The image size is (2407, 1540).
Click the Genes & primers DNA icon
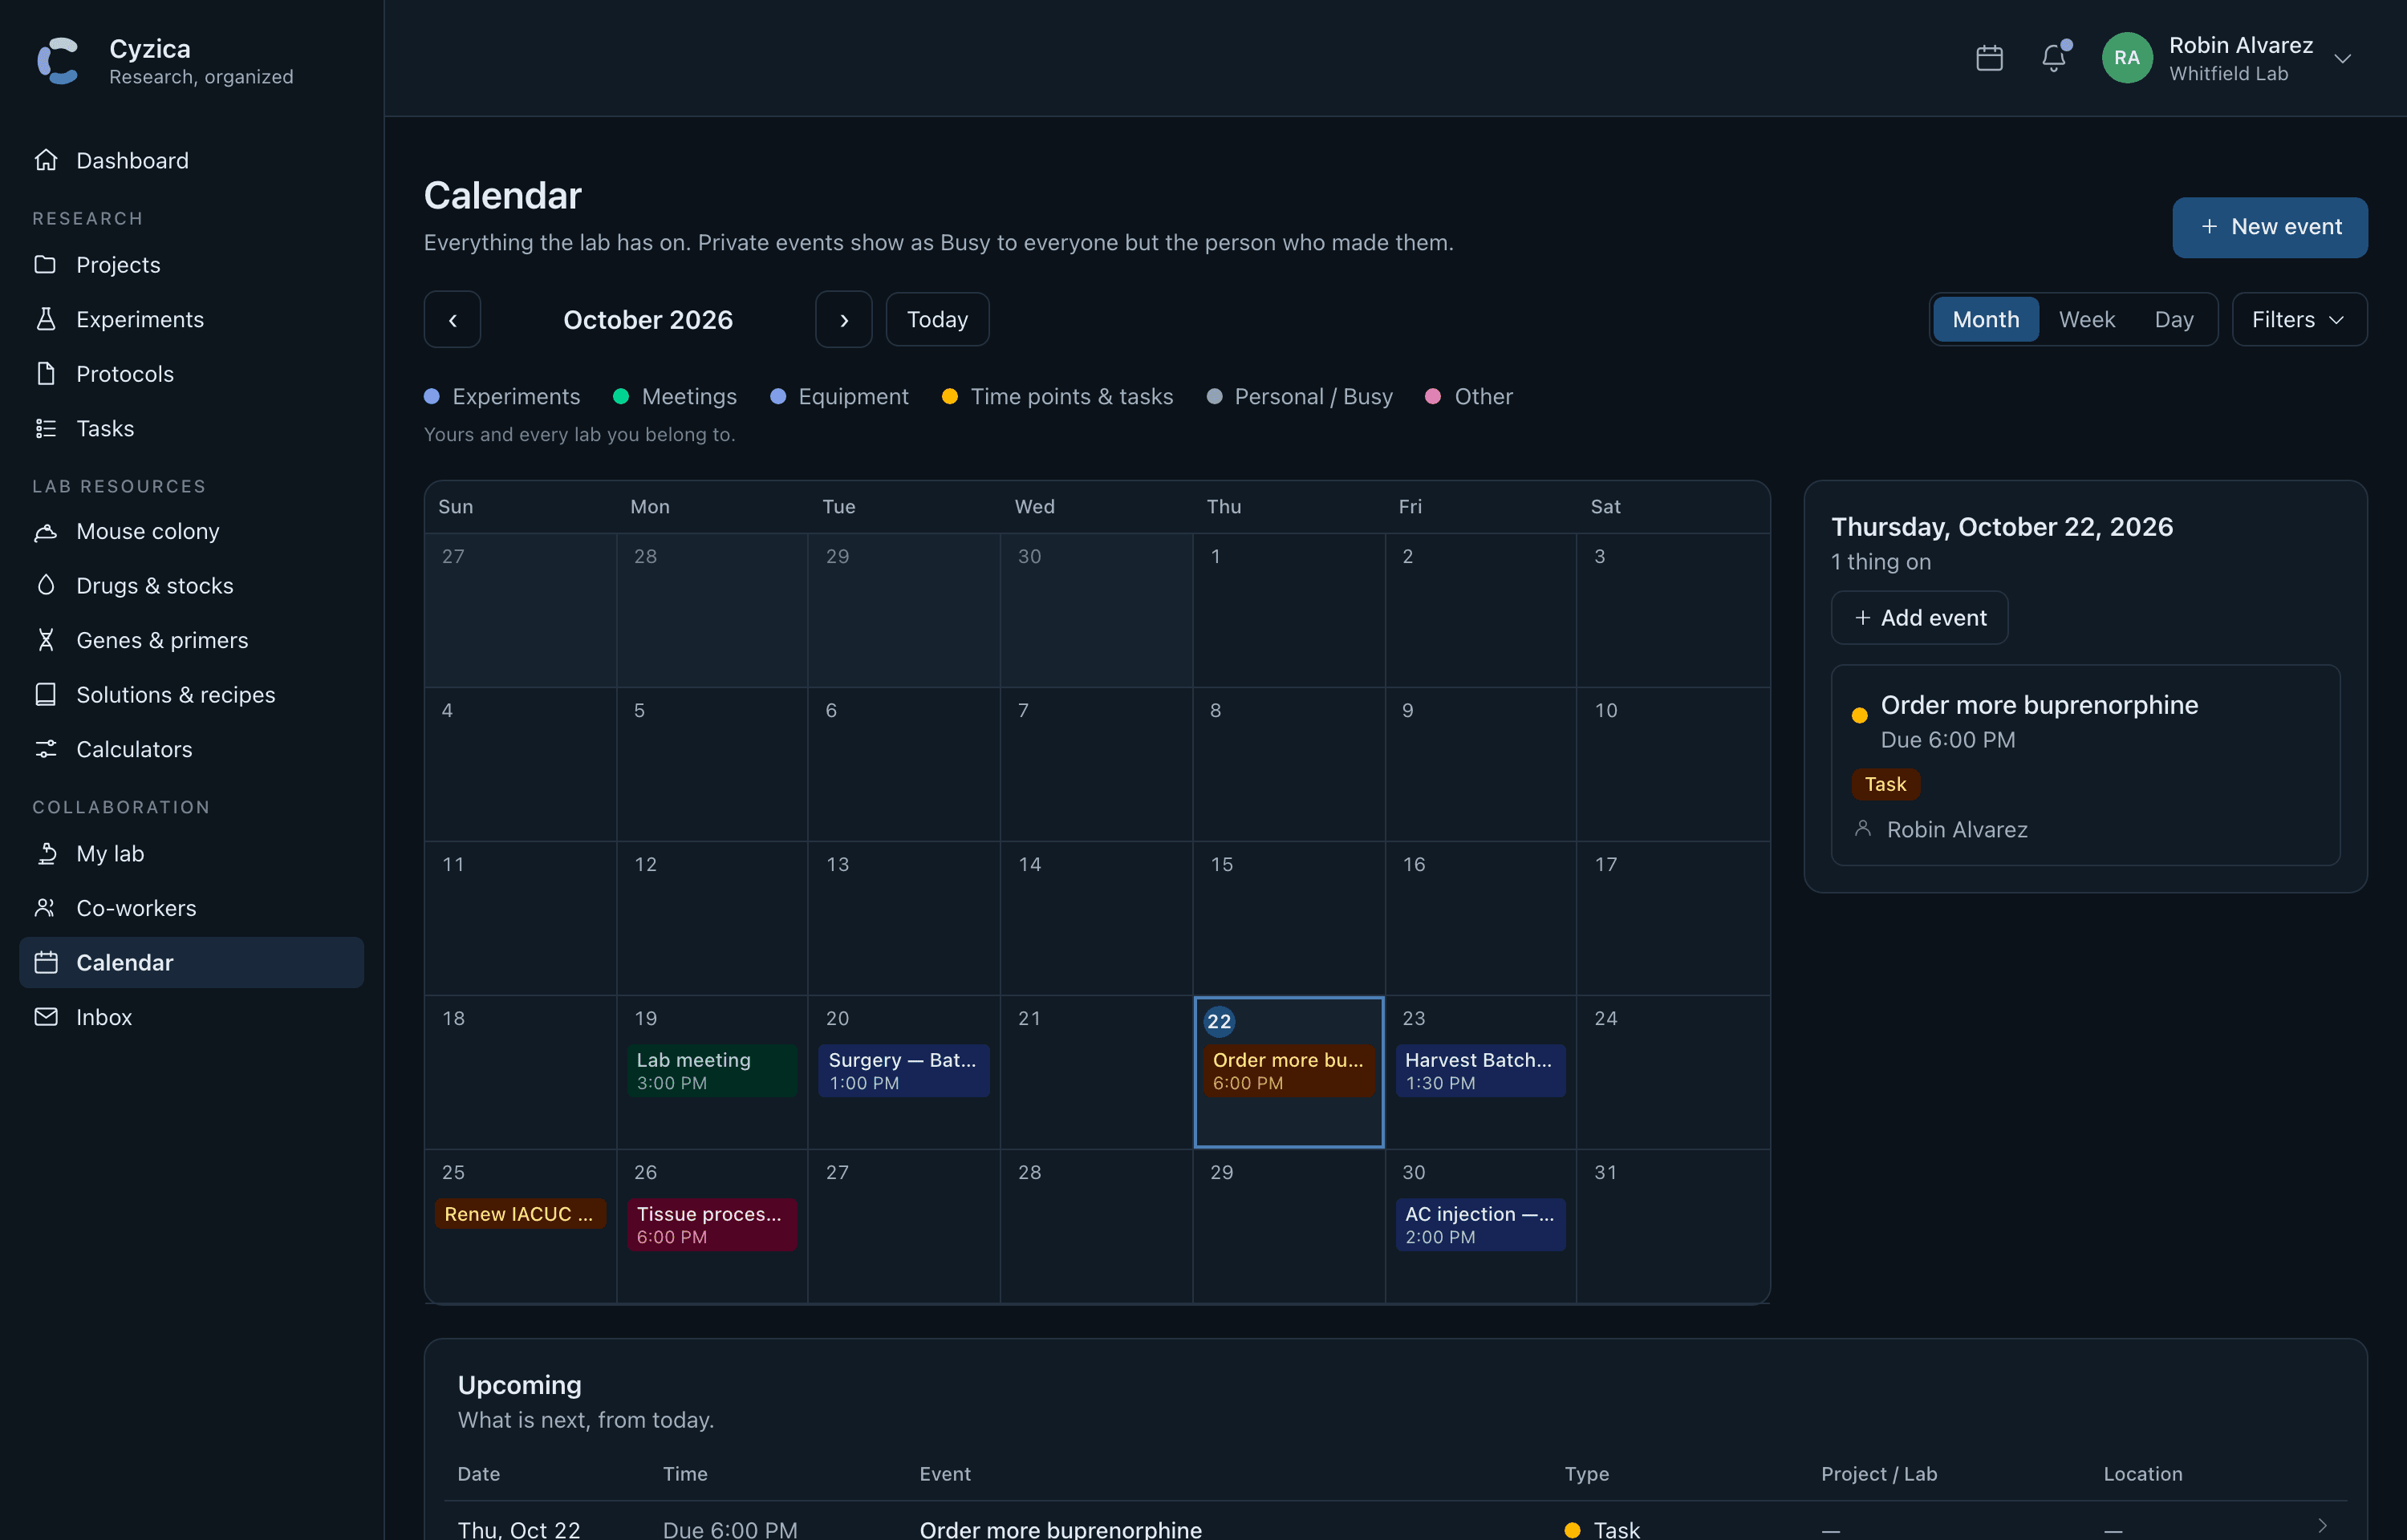pos(46,640)
